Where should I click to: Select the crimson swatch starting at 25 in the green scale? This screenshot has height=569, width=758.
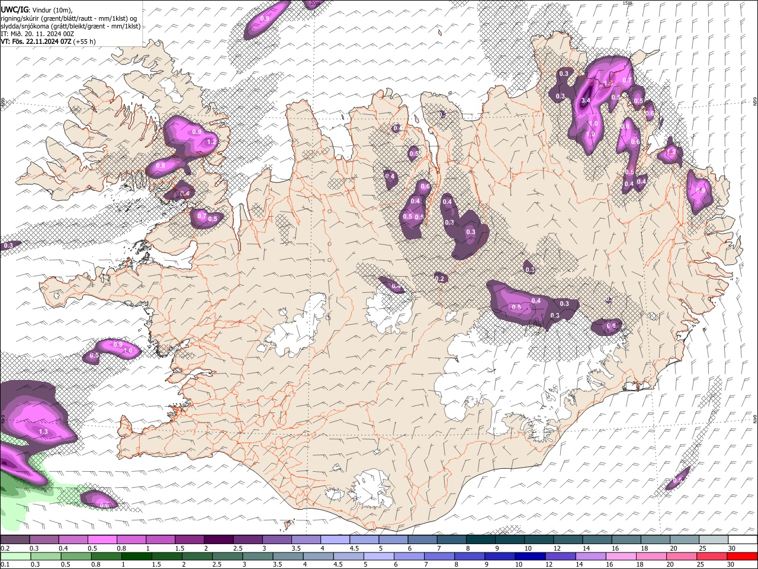711,556
